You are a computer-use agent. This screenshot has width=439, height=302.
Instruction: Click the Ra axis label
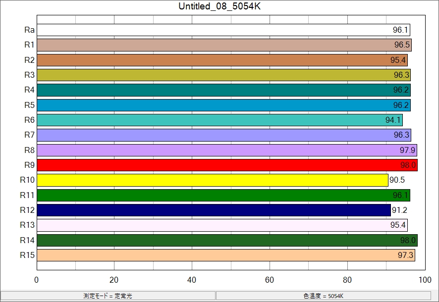[29, 30]
